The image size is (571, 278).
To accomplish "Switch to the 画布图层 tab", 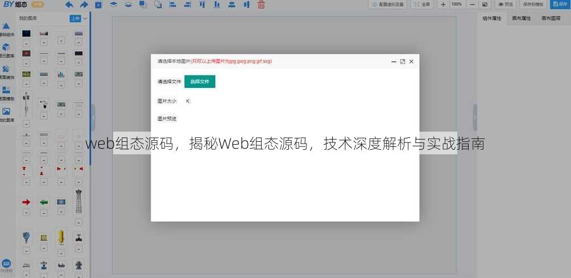I will 551,18.
